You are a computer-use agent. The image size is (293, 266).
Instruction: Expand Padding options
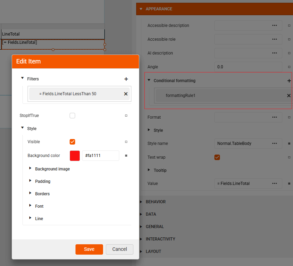click(30, 181)
